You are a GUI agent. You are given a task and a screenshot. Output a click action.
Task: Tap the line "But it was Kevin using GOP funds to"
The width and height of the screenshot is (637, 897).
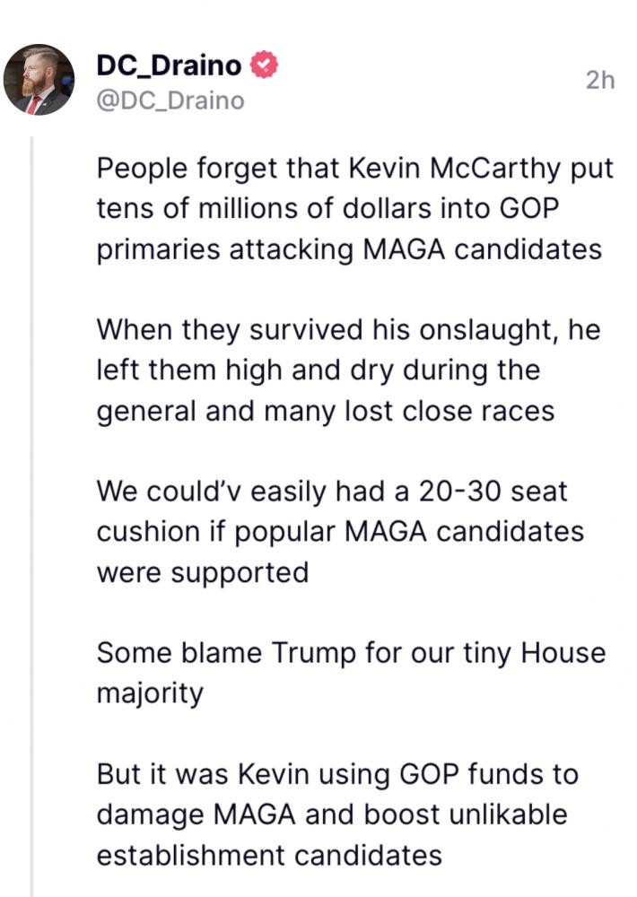pos(337,773)
